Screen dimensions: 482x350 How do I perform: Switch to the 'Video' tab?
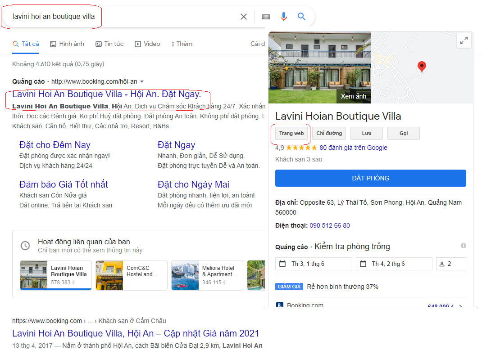147,44
